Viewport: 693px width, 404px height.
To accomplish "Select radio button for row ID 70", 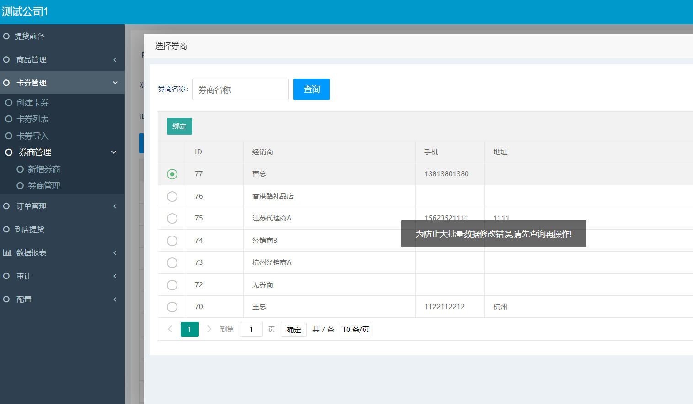I will click(172, 307).
